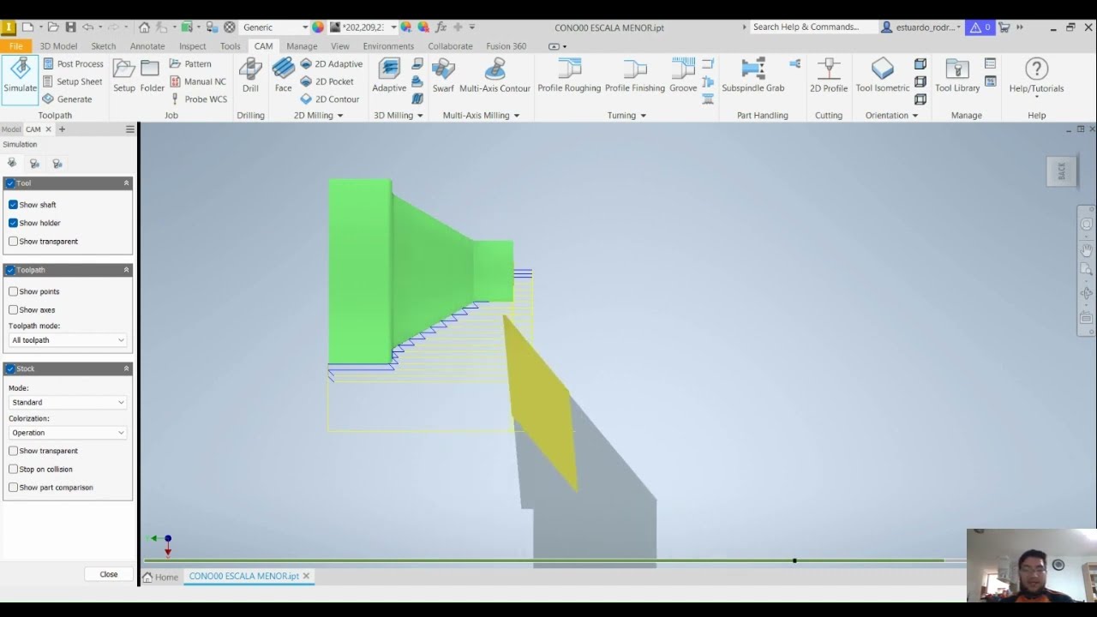Select the Groove turning tool
Screen dimensions: 1097x617
coord(683,77)
